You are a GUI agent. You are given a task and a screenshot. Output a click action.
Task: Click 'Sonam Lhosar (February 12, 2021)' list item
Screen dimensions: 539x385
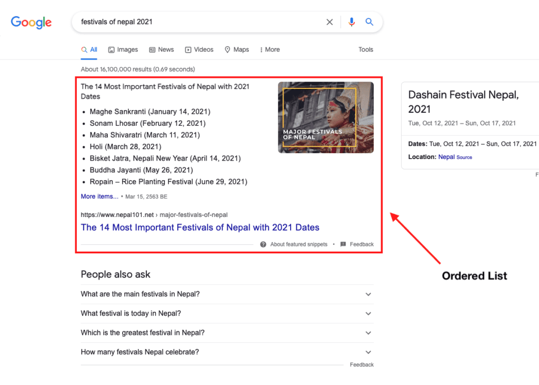tap(147, 123)
